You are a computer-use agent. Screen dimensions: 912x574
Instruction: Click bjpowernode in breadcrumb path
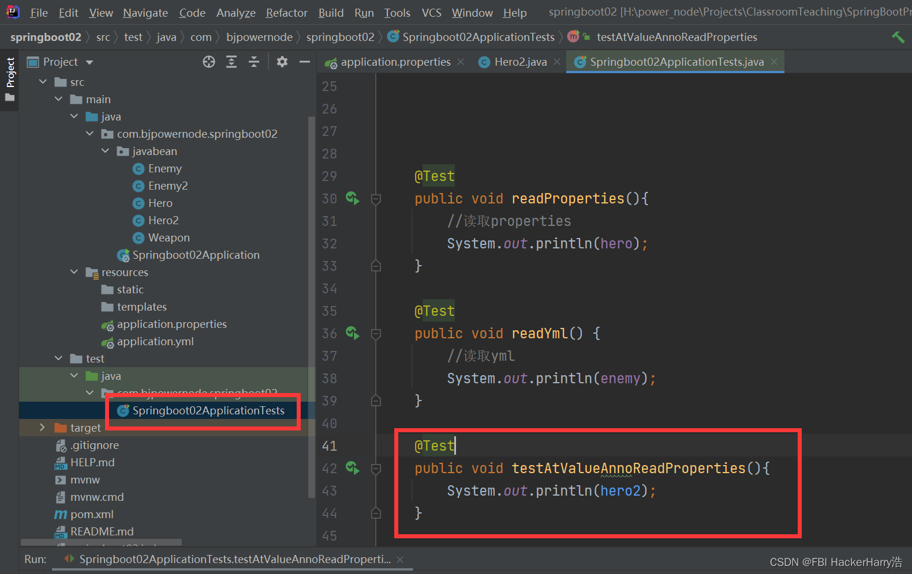259,37
